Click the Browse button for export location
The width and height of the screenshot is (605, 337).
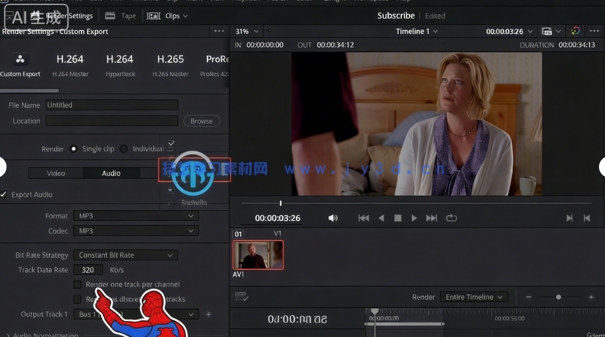(201, 121)
